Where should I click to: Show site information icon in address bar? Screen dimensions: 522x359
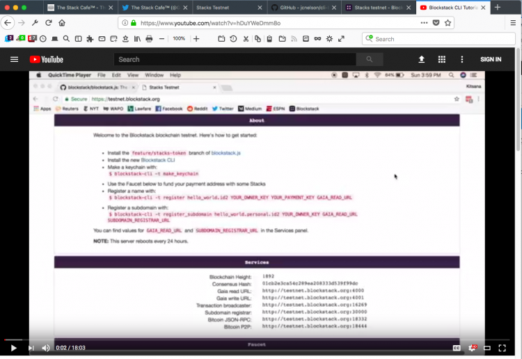[125, 23]
